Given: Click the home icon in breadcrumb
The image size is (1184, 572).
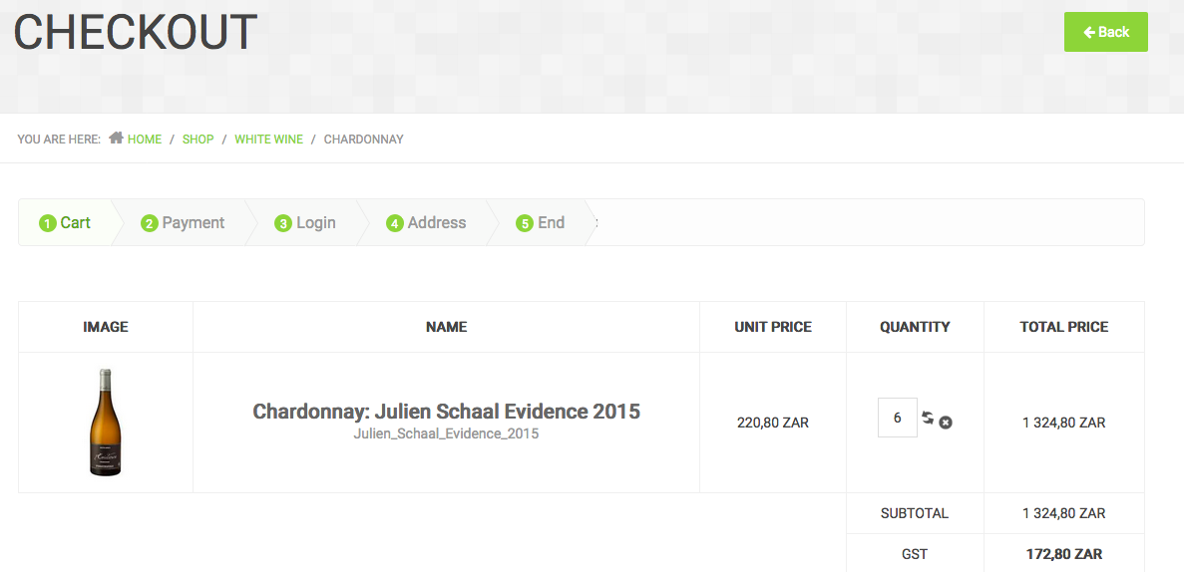Looking at the screenshot, I should tap(116, 139).
